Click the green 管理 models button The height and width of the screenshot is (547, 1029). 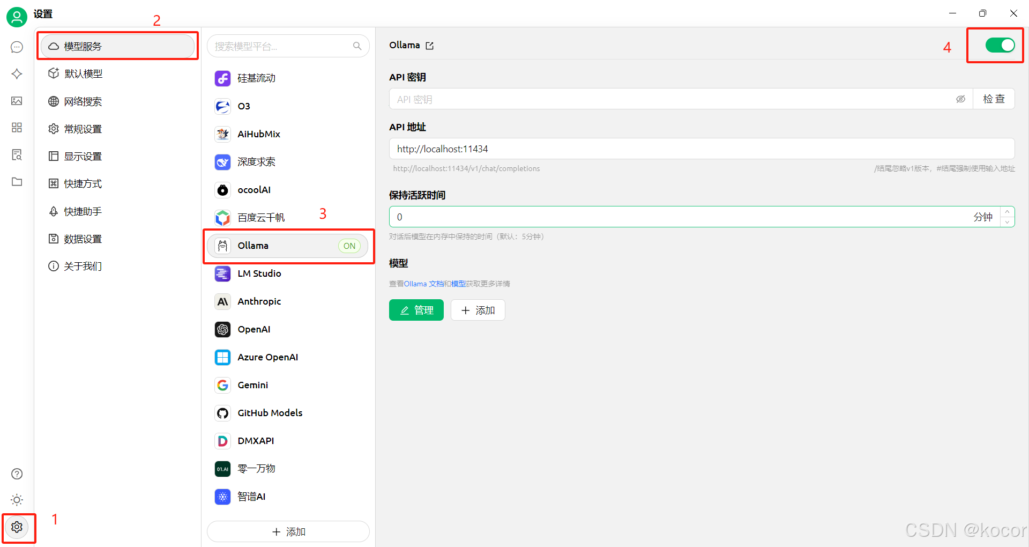tap(416, 310)
